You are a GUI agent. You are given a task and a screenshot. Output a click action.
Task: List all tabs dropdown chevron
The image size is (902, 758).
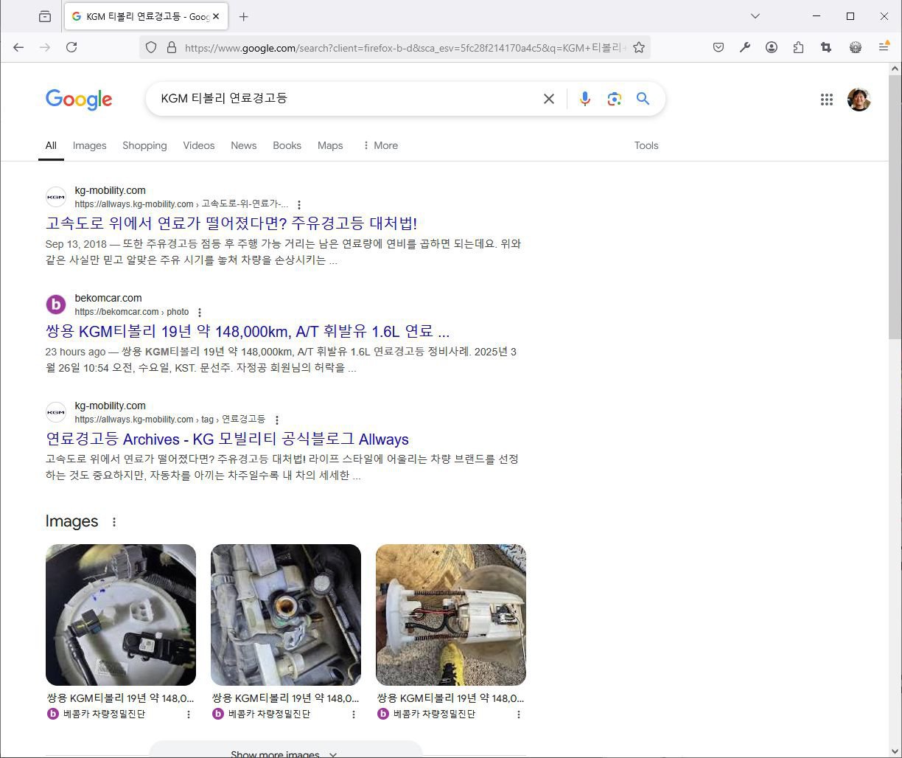click(755, 16)
